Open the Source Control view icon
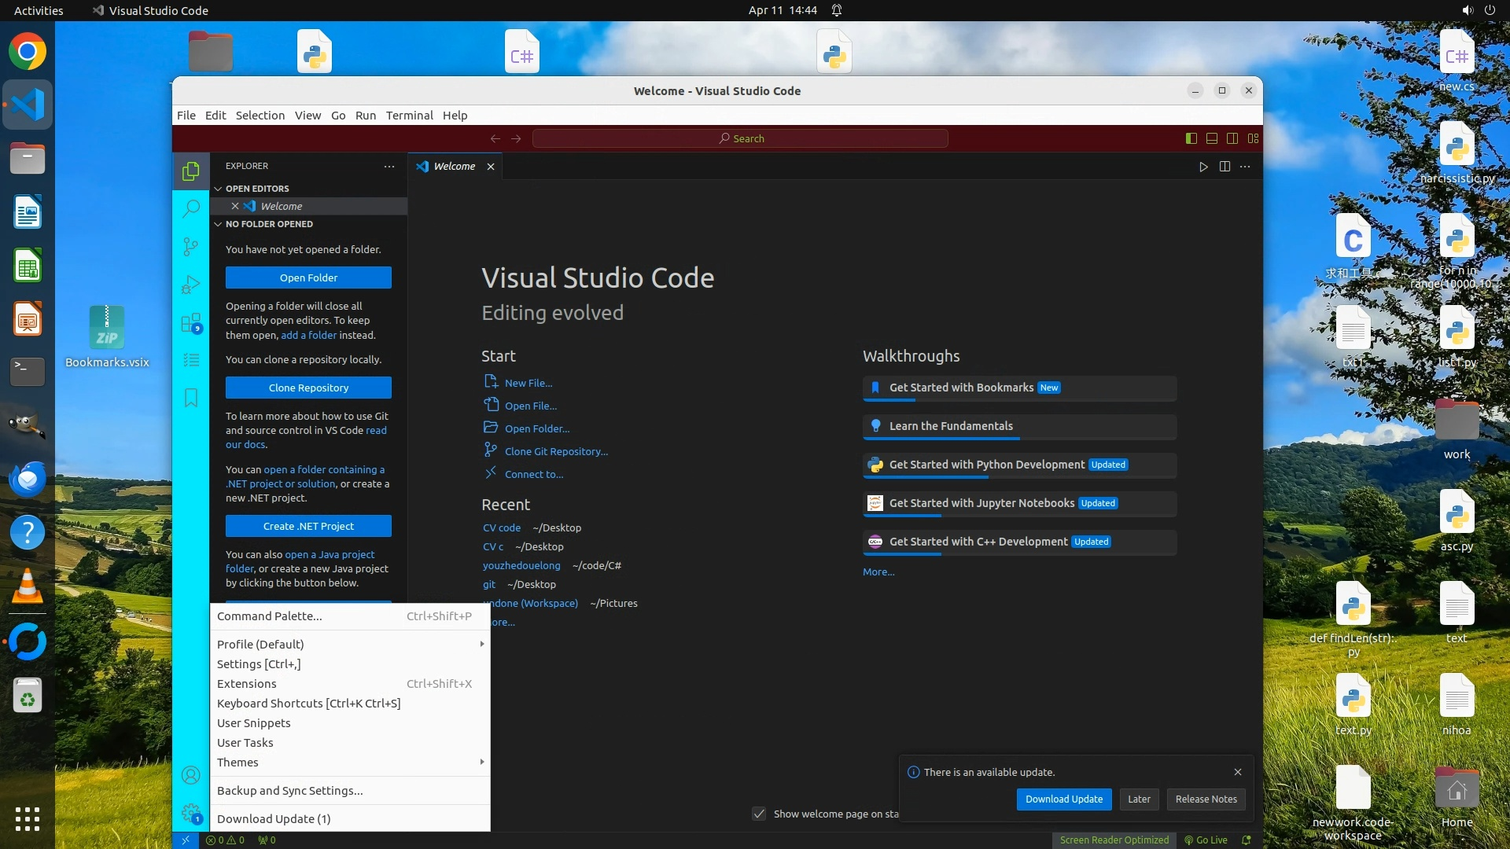Image resolution: width=1510 pixels, height=849 pixels. click(x=191, y=247)
